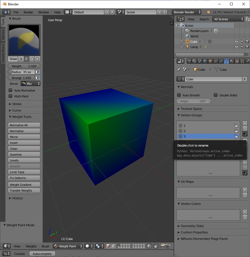This screenshot has height=257, width=250.
Task: Click the Mirror weight tool button
Action: click(24, 137)
